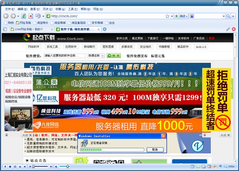Expand the search box history dropdown
The height and width of the screenshot is (171, 239).
click(223, 16)
